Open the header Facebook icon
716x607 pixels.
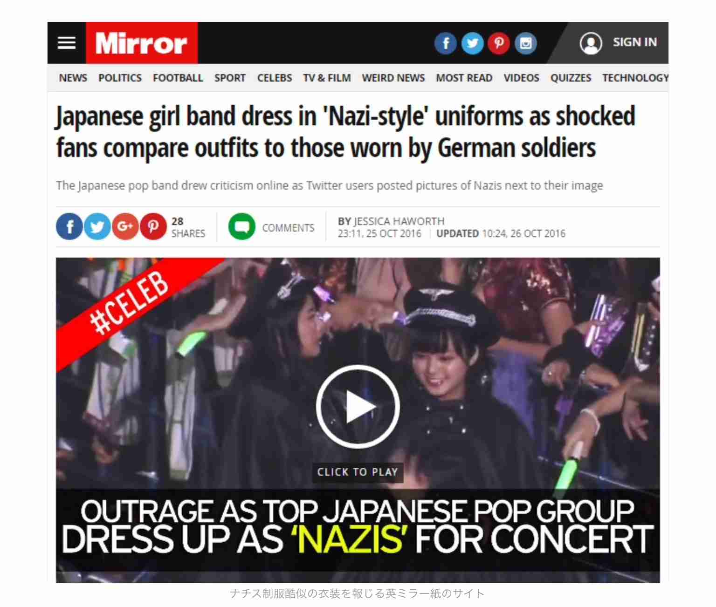(446, 43)
